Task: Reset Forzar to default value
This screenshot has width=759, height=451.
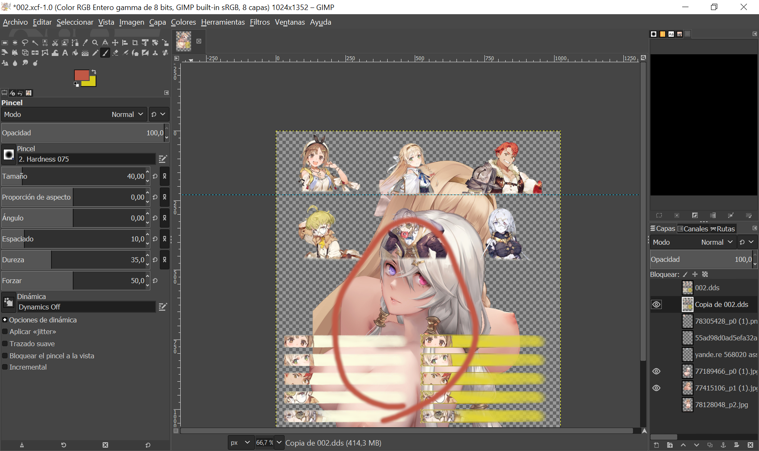Action: tap(155, 281)
